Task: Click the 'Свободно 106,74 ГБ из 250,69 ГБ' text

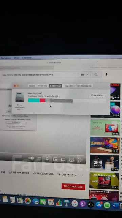Action: 43,96
